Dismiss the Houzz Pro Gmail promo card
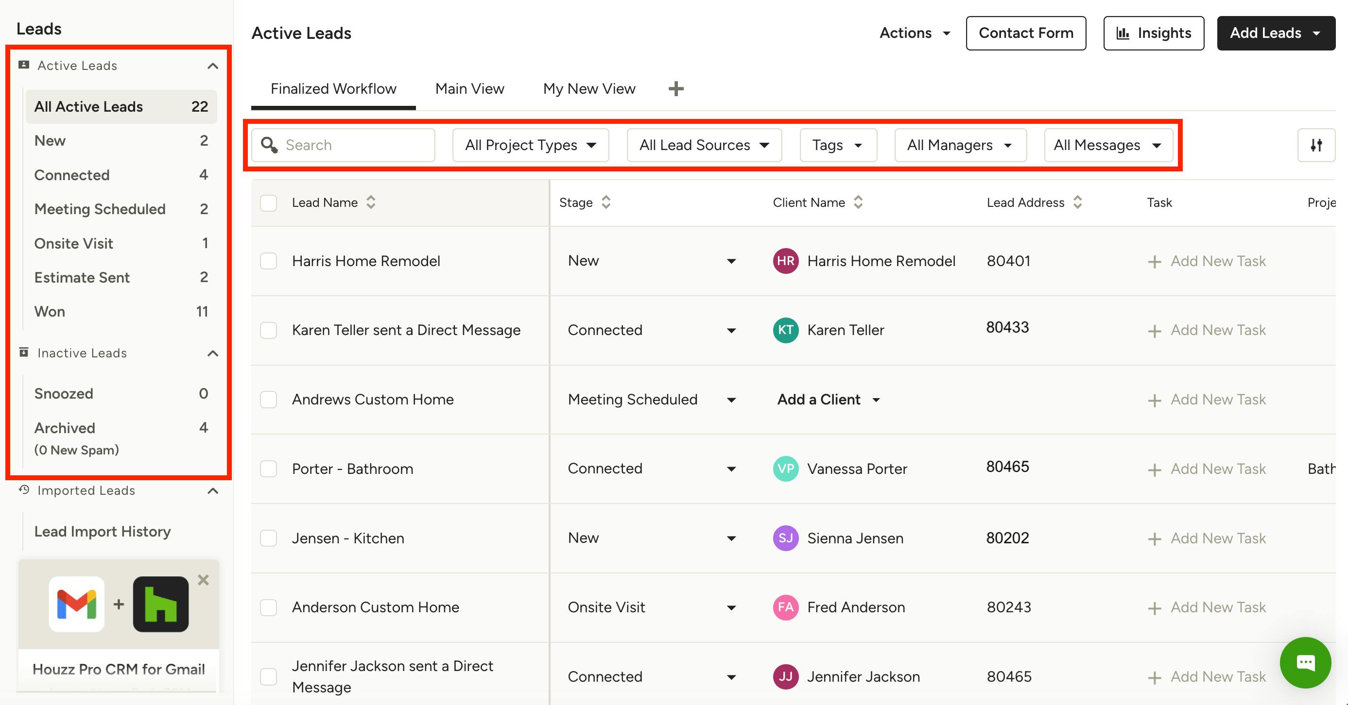This screenshot has height=705, width=1348. 204,580
